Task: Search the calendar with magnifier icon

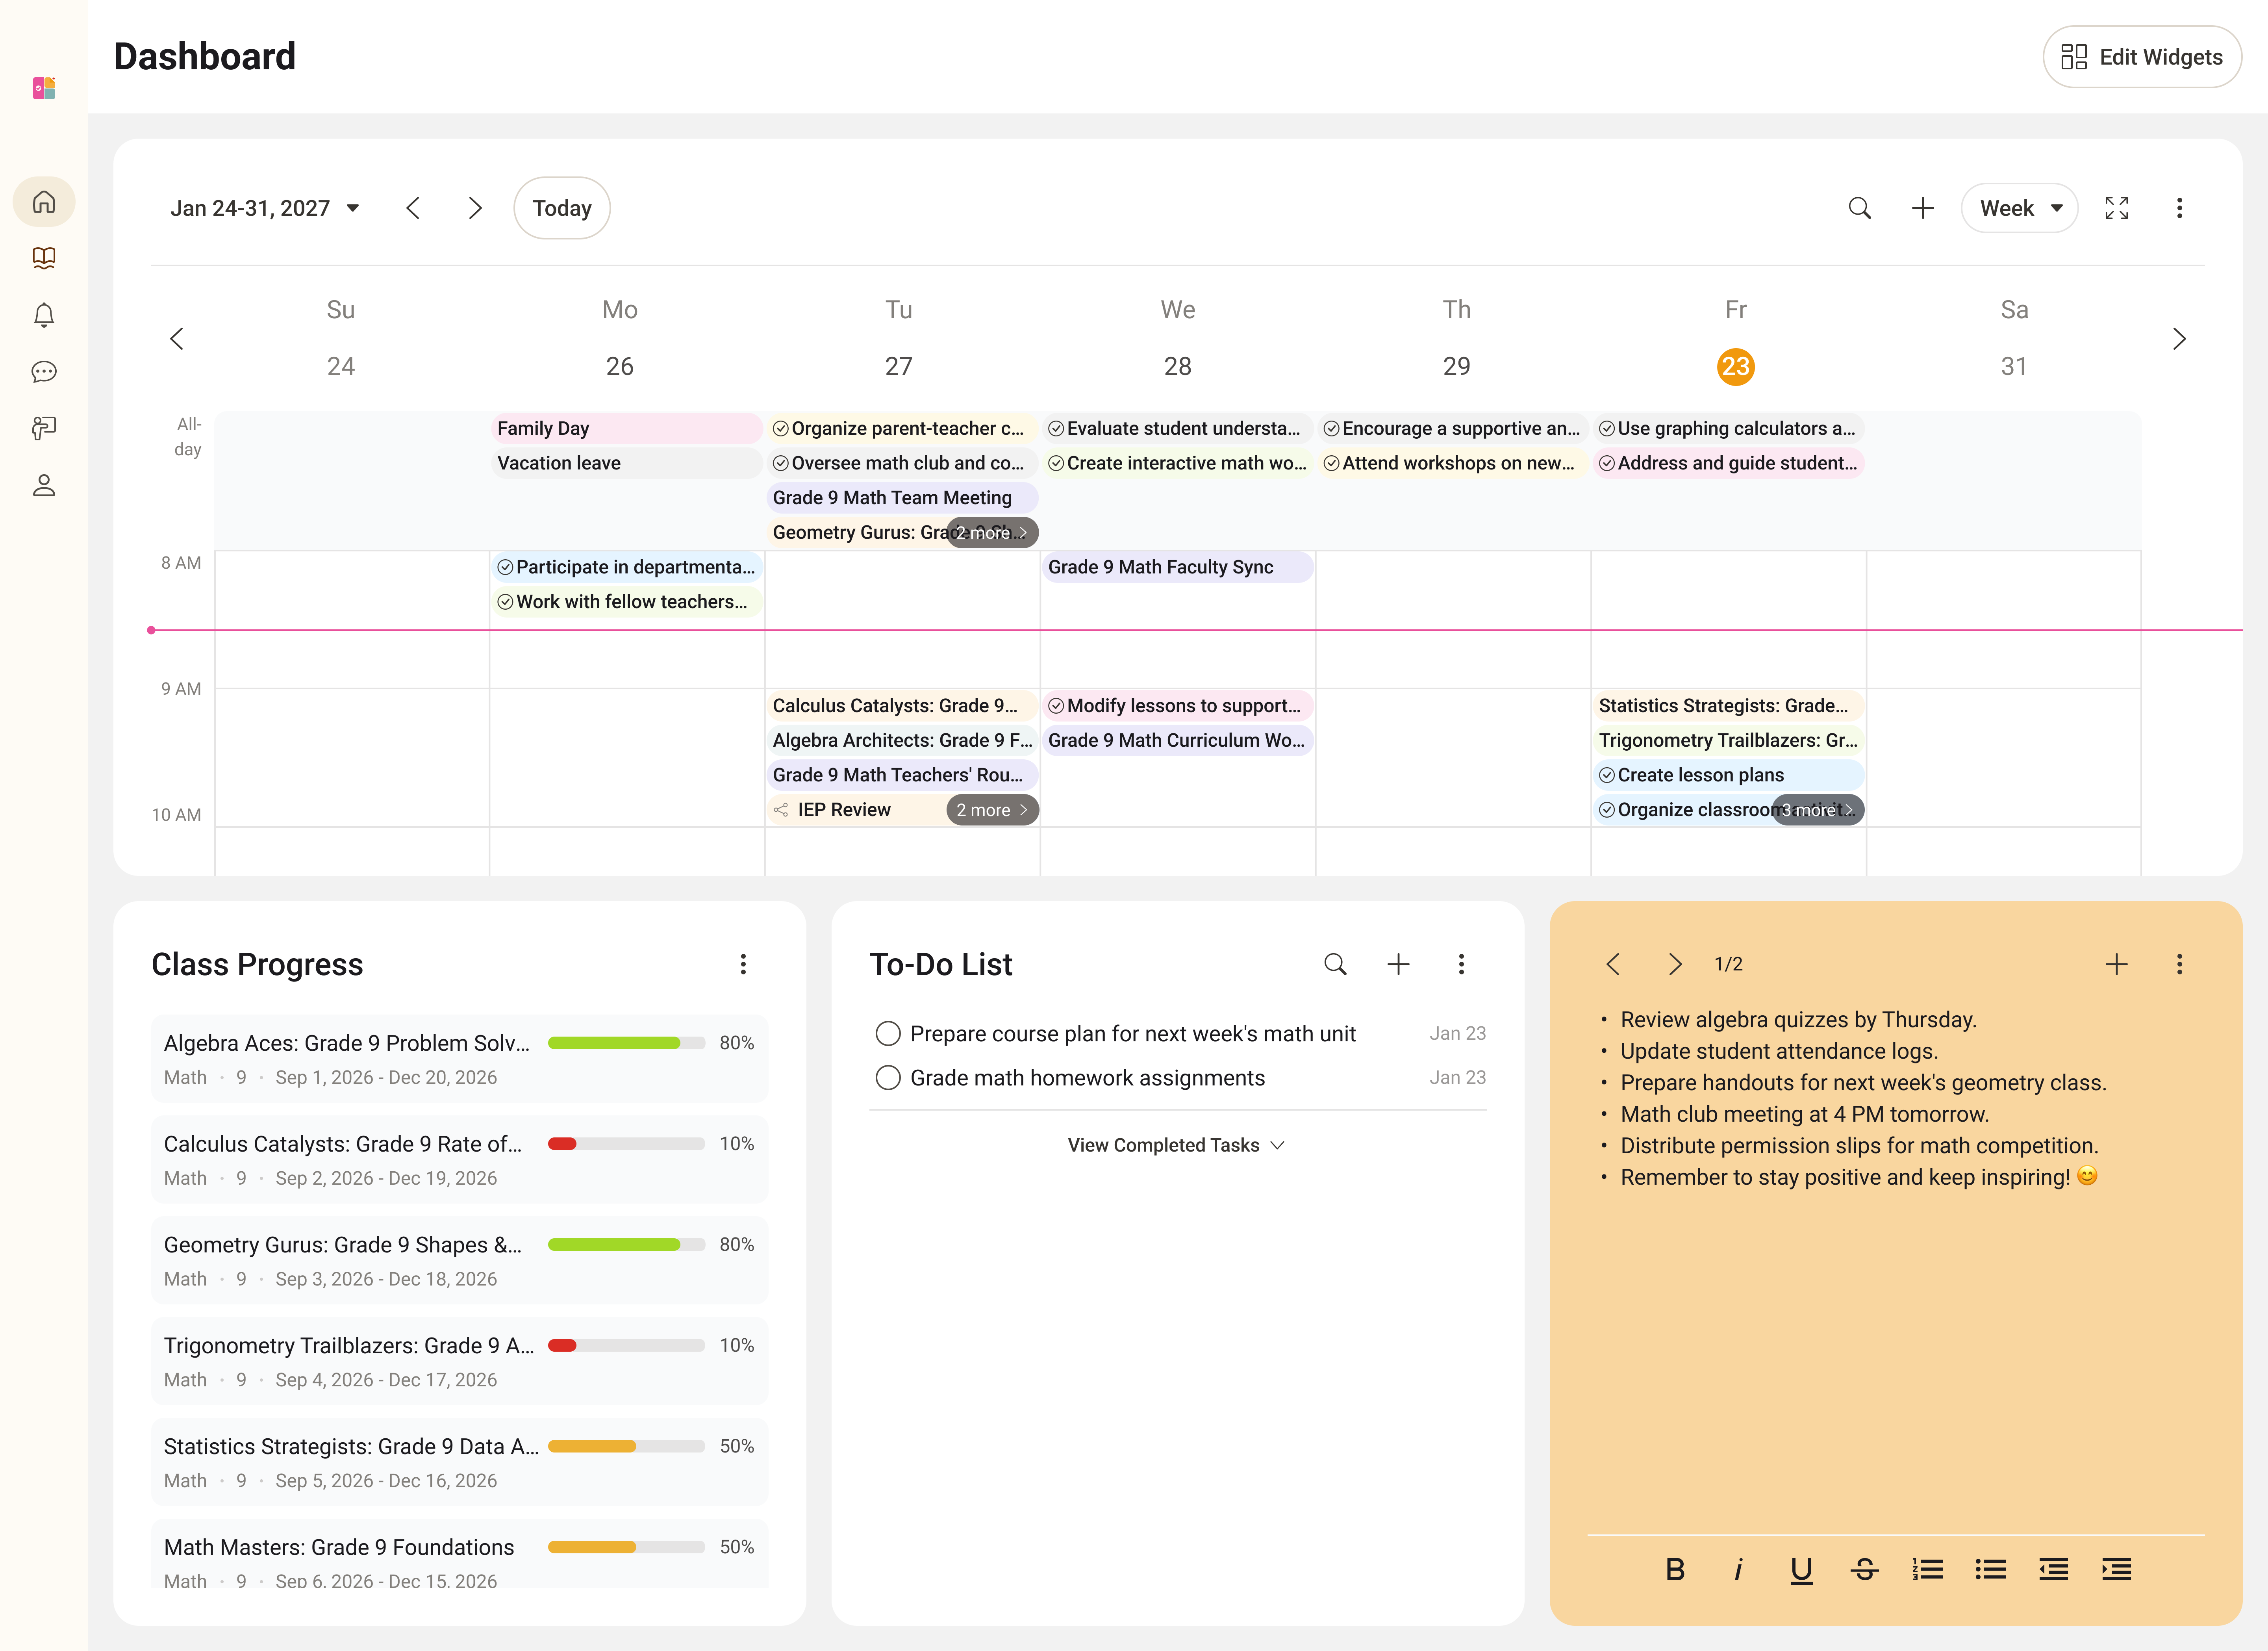Action: click(1859, 208)
